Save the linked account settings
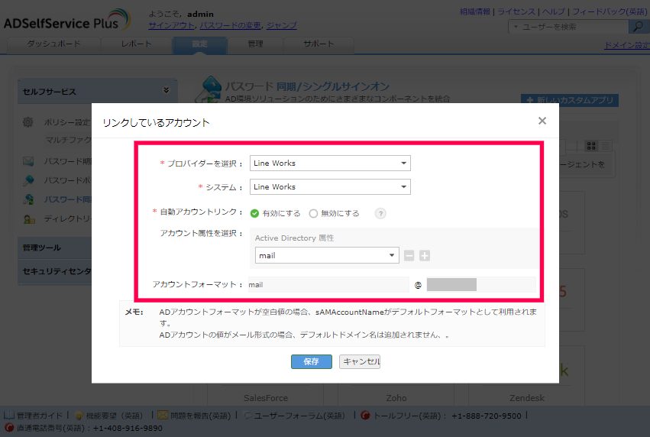 click(x=312, y=361)
